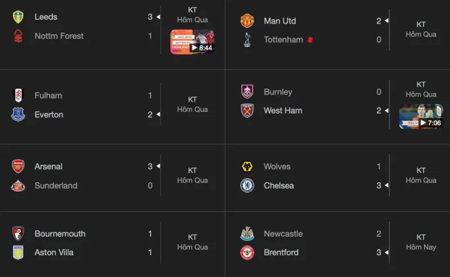Screen dimensions: 450x277
Task: Click the Wolves club crest
Action: 247,166
